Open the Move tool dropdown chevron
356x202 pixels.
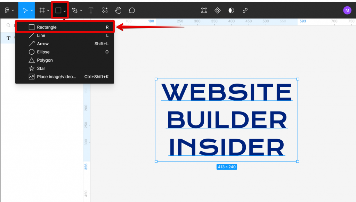[31, 10]
